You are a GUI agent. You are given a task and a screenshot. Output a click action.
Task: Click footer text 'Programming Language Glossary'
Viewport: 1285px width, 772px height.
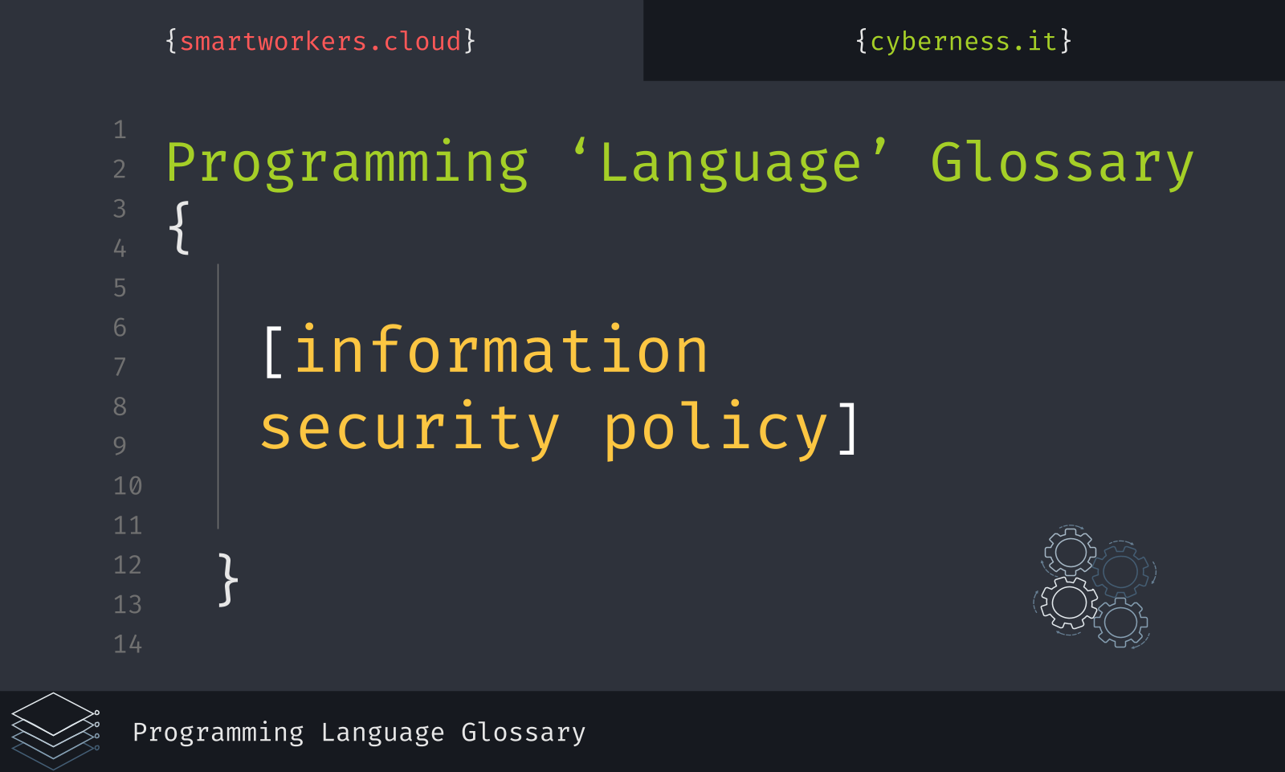pyautogui.click(x=359, y=733)
